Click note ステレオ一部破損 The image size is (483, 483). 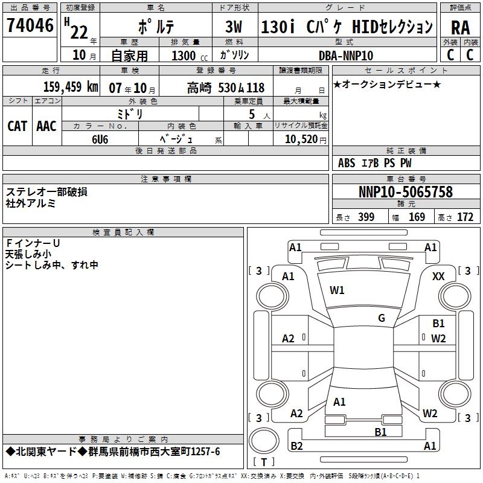[x=46, y=192]
